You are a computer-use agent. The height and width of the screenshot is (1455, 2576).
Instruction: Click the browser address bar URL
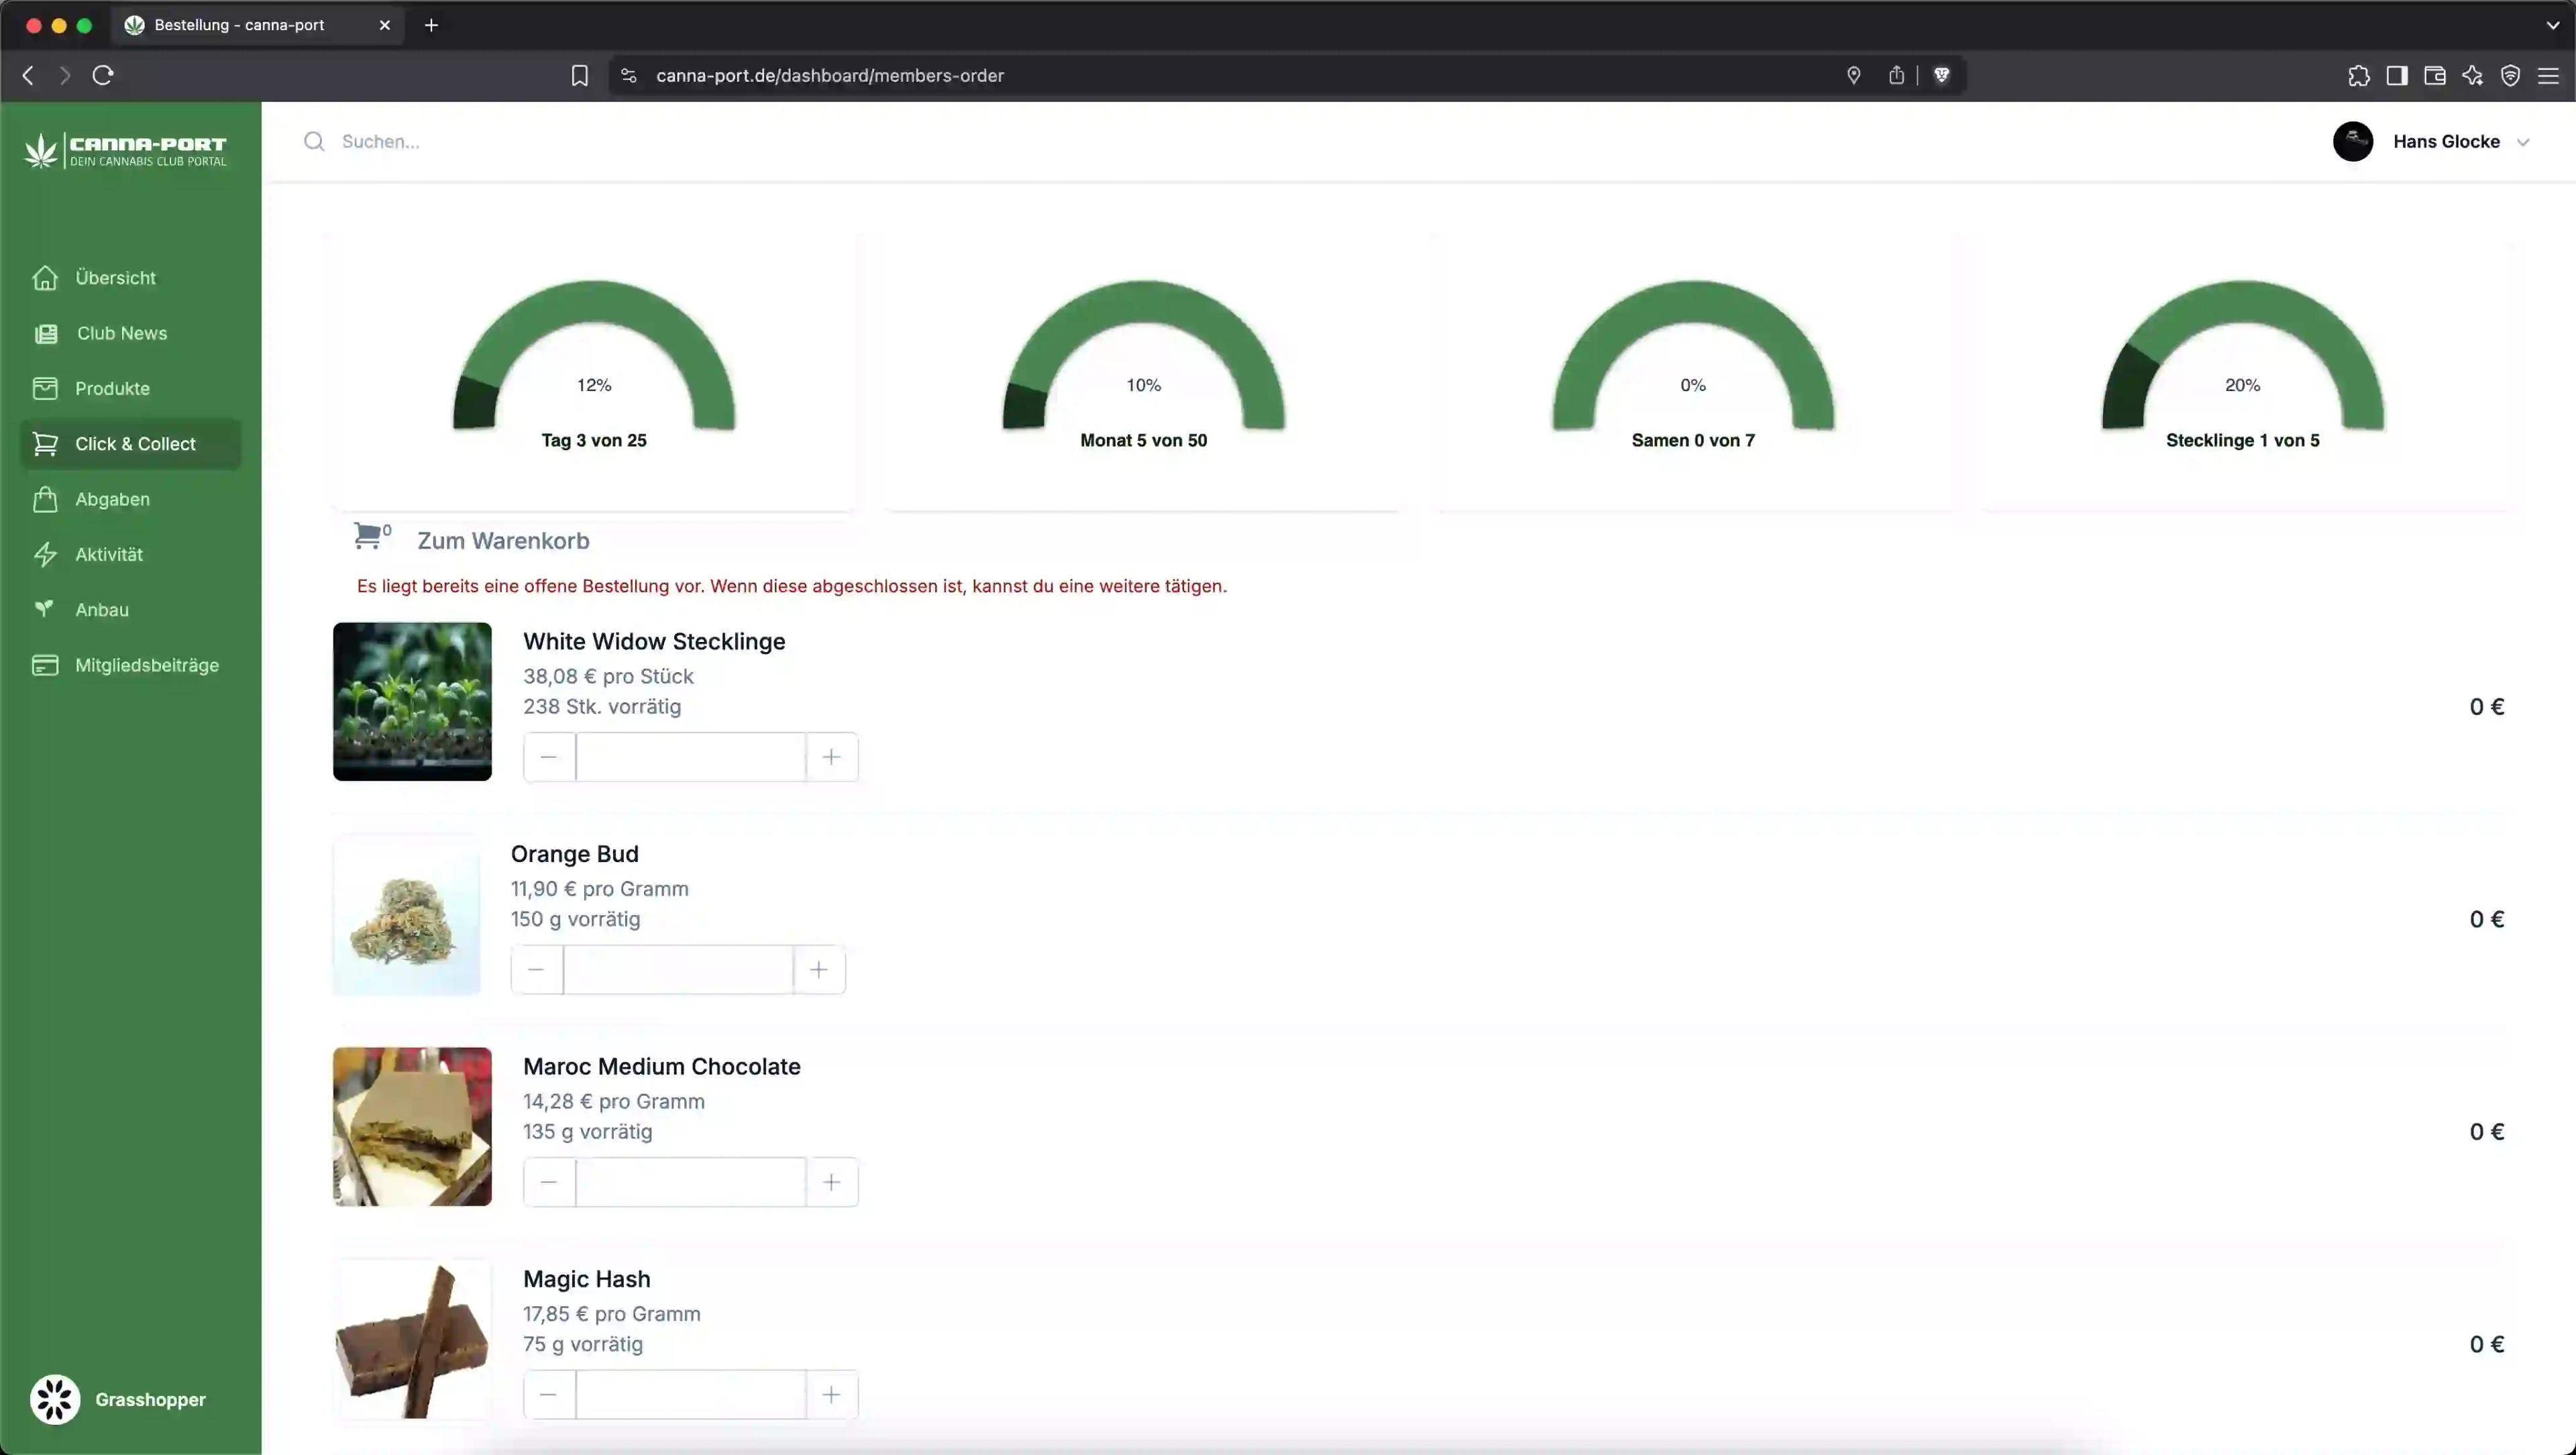click(x=830, y=76)
